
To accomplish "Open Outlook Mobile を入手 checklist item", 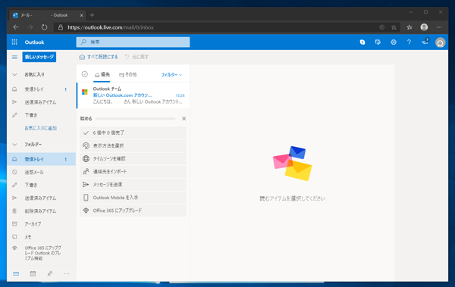I will click(133, 198).
